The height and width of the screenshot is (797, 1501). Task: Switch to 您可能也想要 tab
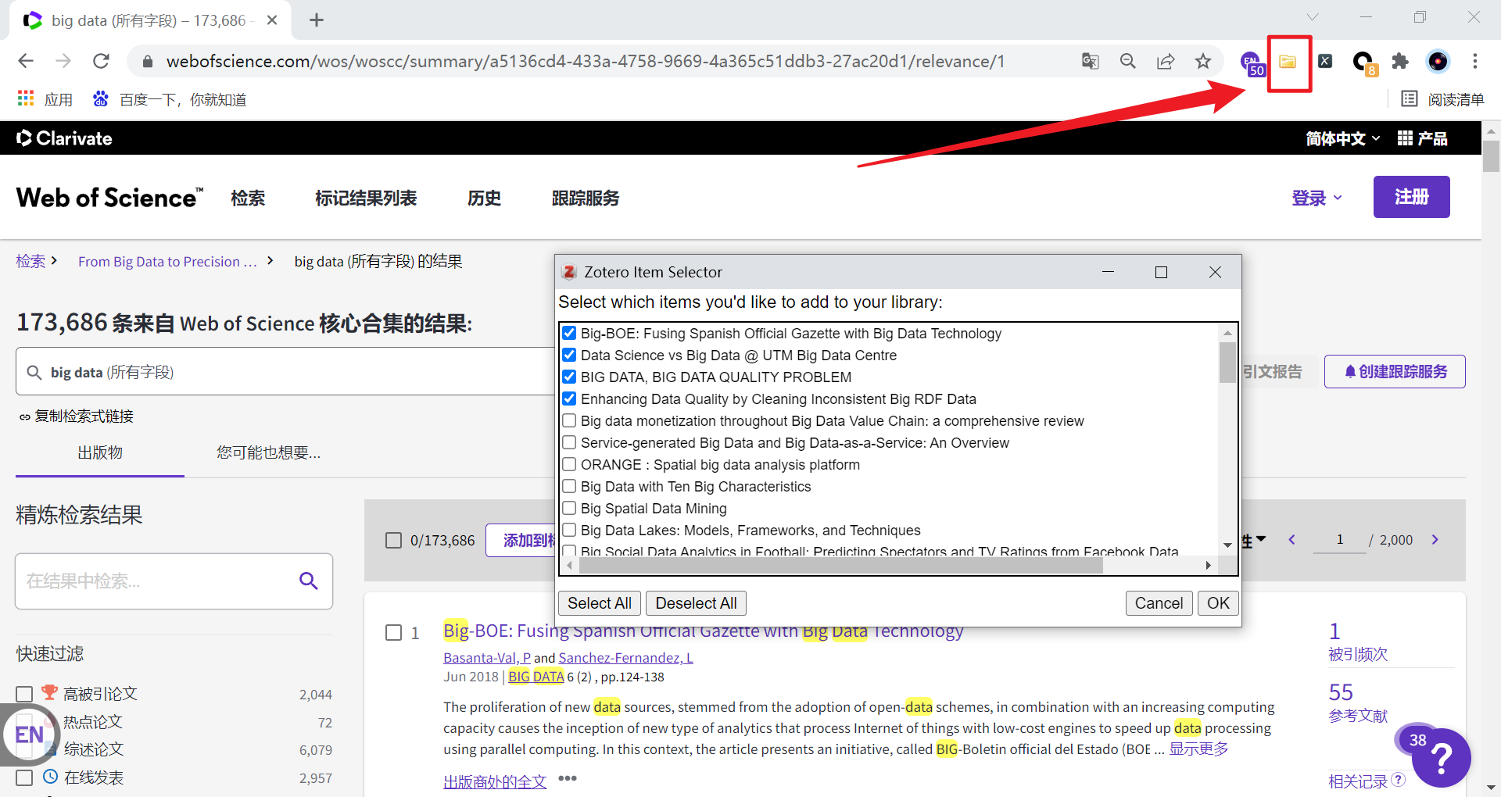[268, 452]
